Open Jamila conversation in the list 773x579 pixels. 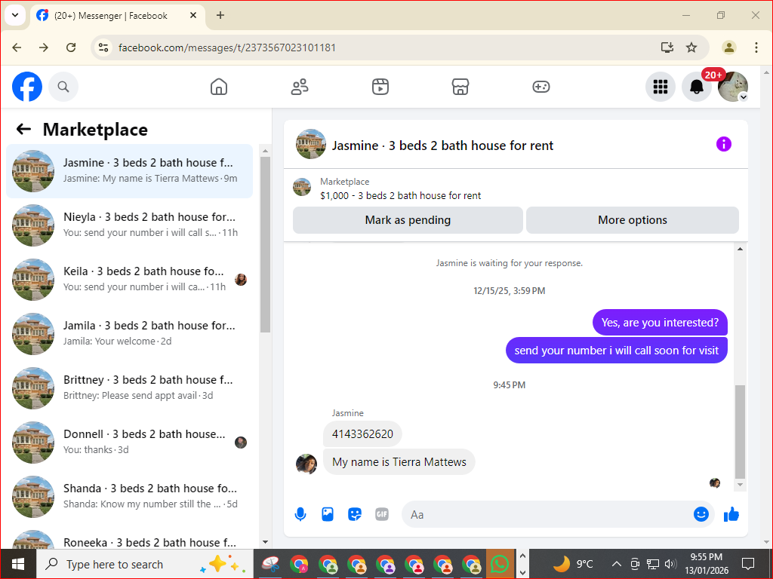tap(130, 333)
